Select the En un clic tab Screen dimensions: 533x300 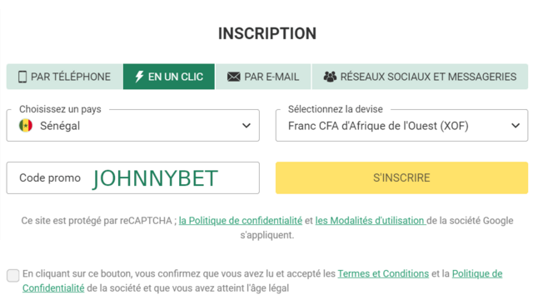pyautogui.click(x=169, y=77)
